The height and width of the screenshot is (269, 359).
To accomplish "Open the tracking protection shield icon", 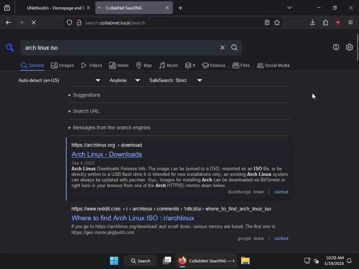I will (69, 22).
